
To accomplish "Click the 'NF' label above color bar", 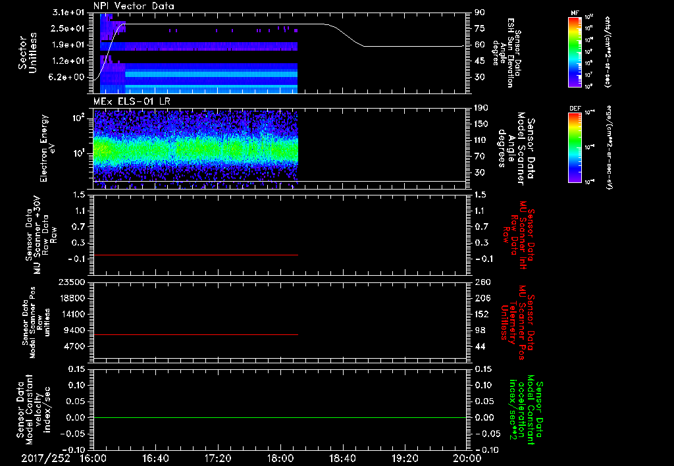I will coord(574,13).
